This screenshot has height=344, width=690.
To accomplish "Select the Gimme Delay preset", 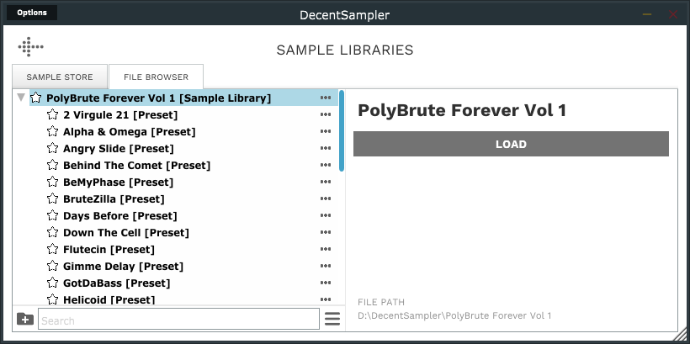I will point(123,267).
